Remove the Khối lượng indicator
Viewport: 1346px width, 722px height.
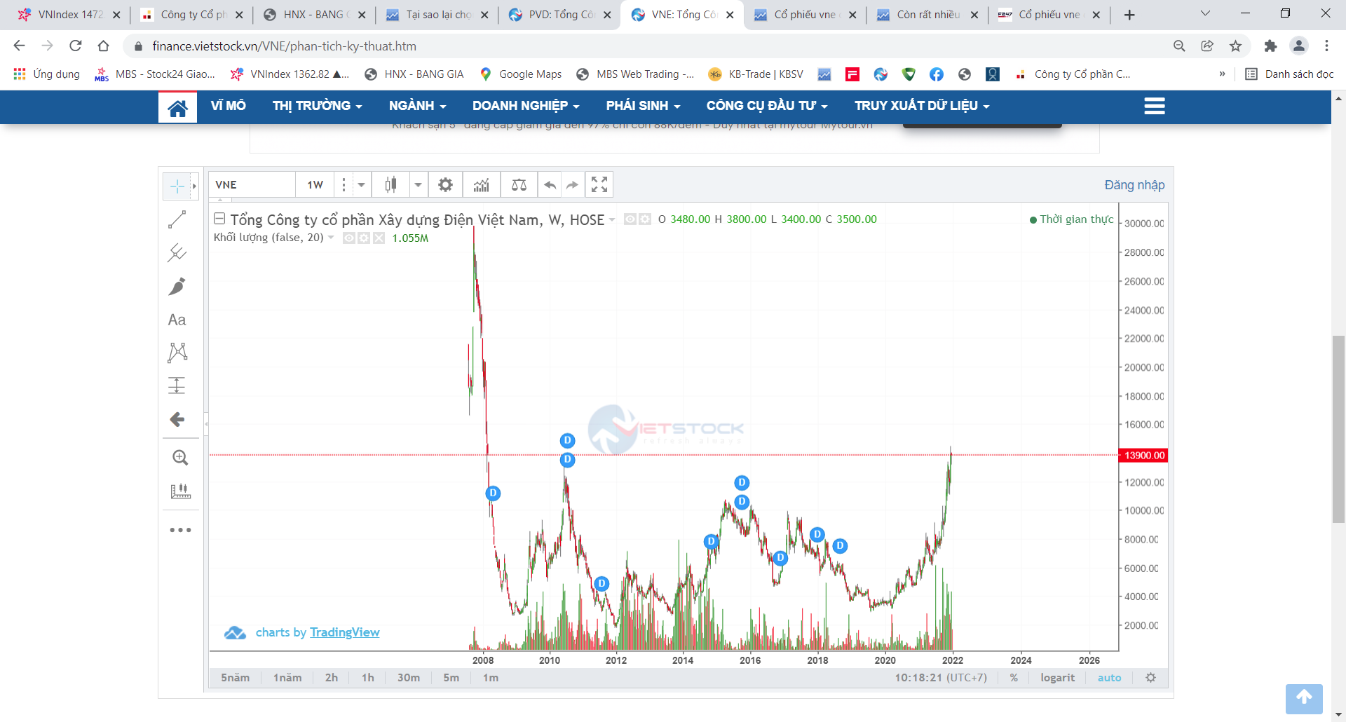(379, 238)
